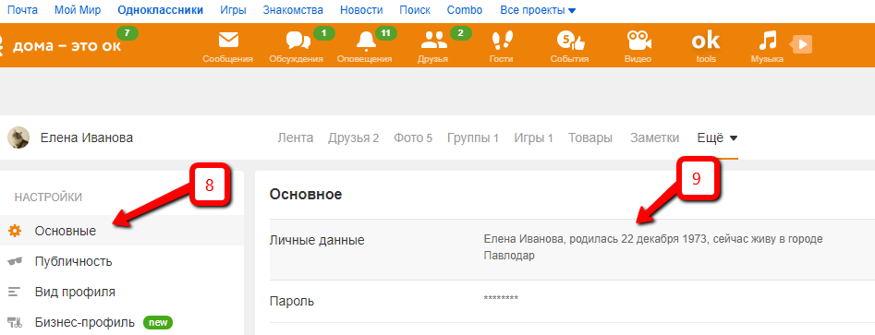The width and height of the screenshot is (875, 335).
Task: Open Оповещения bell icon
Action: (366, 41)
